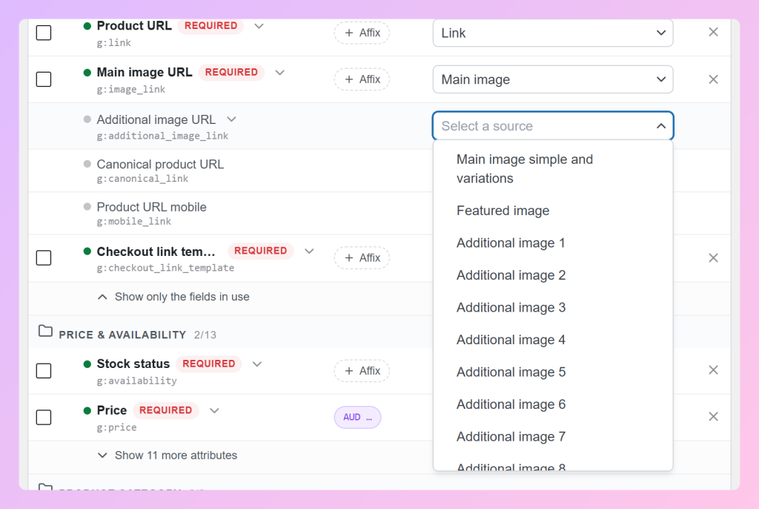Expand the Additional image URL field chevron
The image size is (759, 509).
[231, 119]
